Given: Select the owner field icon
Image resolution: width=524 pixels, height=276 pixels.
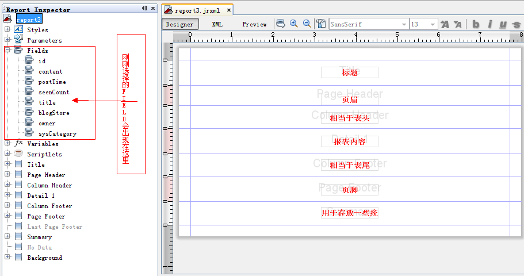Looking at the screenshot, I should (29, 122).
